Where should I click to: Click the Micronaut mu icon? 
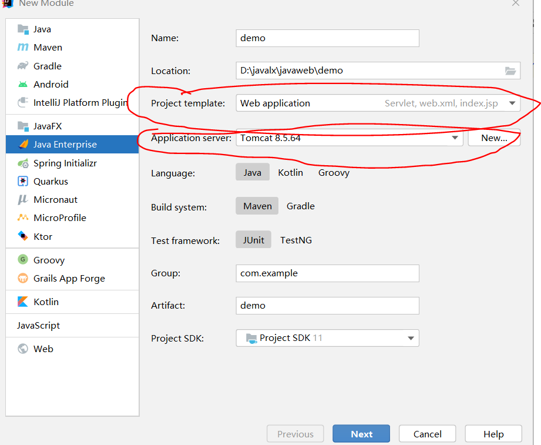point(23,199)
